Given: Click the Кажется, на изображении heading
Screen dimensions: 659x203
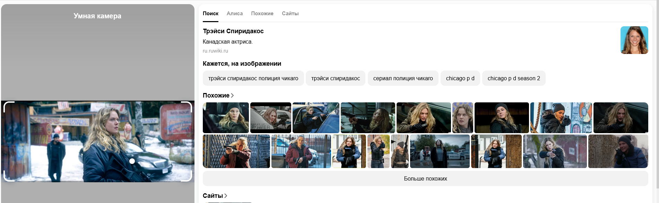Looking at the screenshot, I should [242, 64].
